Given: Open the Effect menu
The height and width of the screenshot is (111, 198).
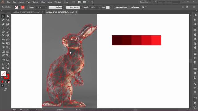Looking at the screenshot, I should pyautogui.click(x=43, y=2).
